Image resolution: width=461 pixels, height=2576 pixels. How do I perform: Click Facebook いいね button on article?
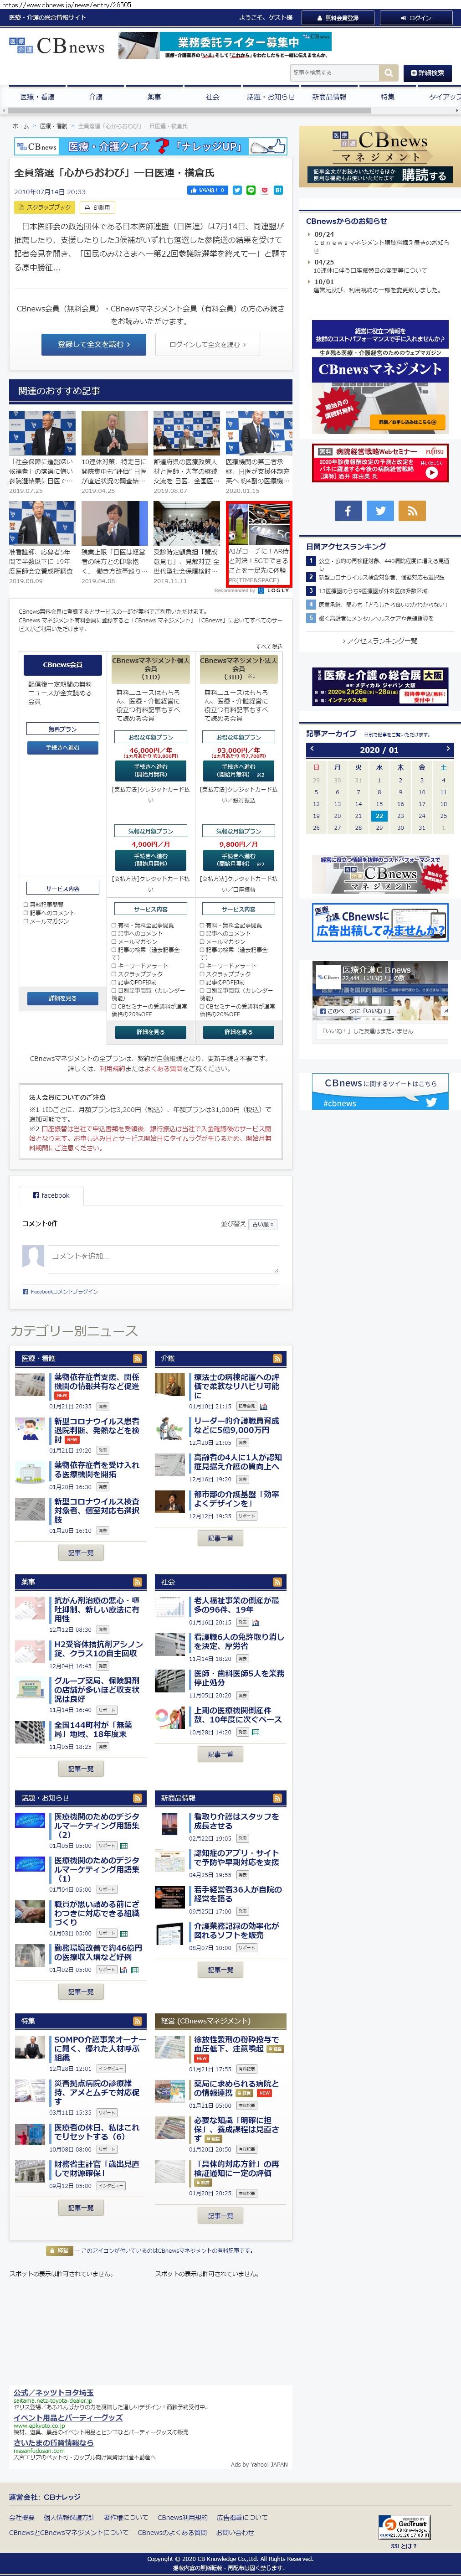(207, 190)
